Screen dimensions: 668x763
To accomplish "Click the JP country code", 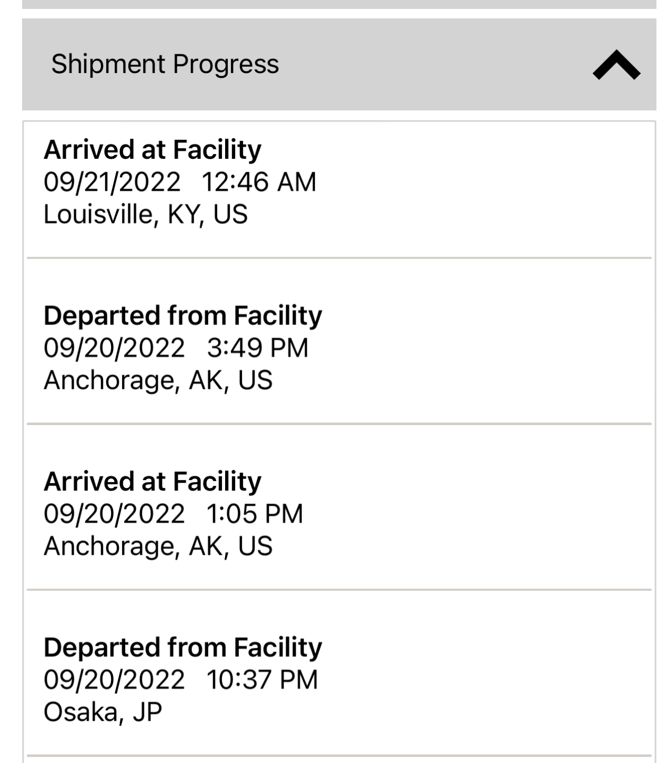I will pos(147,713).
